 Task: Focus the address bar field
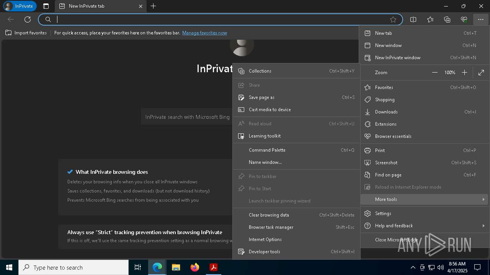[x=220, y=19]
